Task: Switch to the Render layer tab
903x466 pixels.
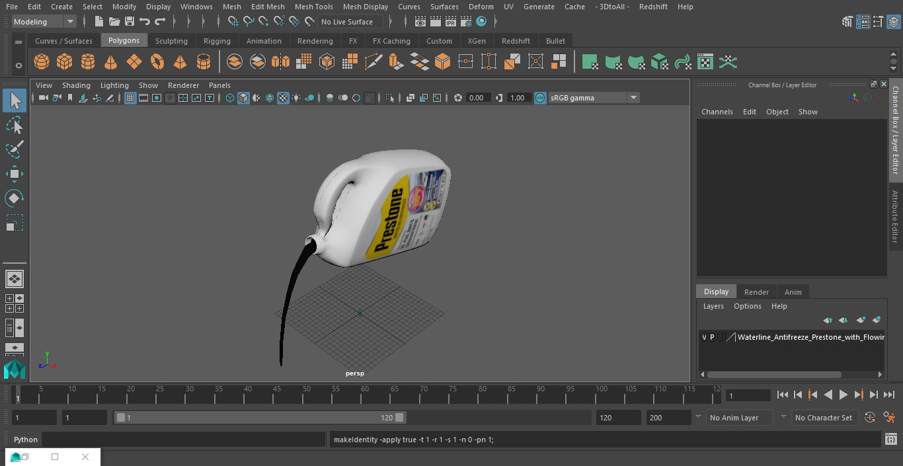Action: point(756,292)
